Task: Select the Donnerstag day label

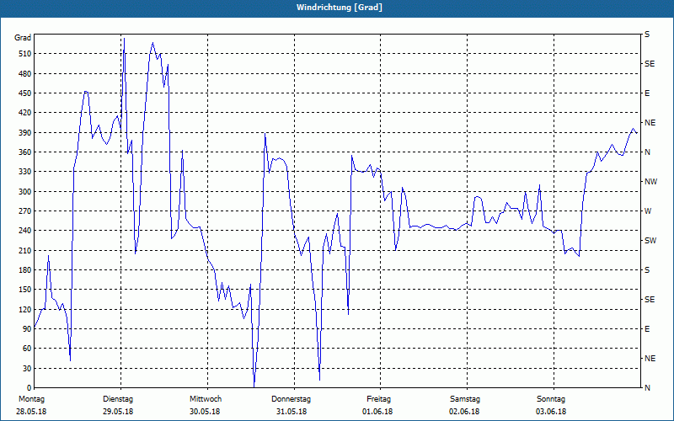Action: point(291,399)
